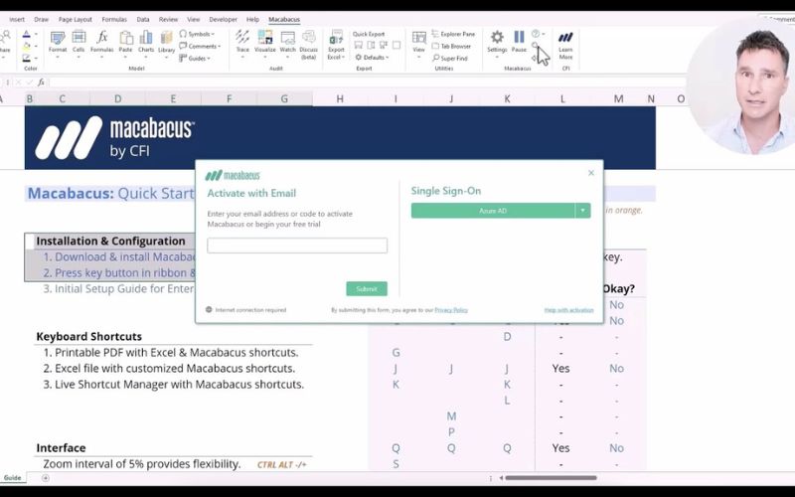
Task: Open the Watch tool
Action: tap(287, 42)
